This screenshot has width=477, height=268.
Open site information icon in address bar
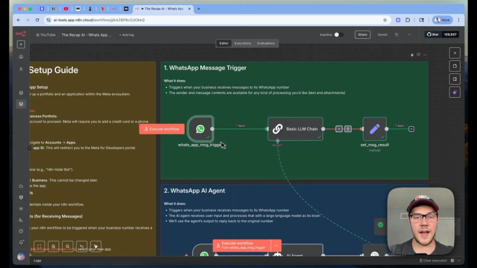(48, 20)
